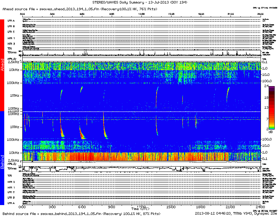The height and width of the screenshot is (216, 280).
Task: Click the HFR 1 label in Ahead panel
Action: (11, 38)
